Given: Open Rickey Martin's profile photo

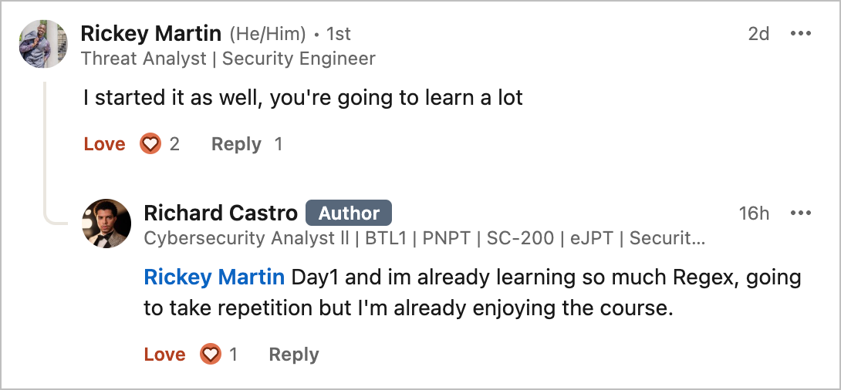Looking at the screenshot, I should click(x=43, y=44).
